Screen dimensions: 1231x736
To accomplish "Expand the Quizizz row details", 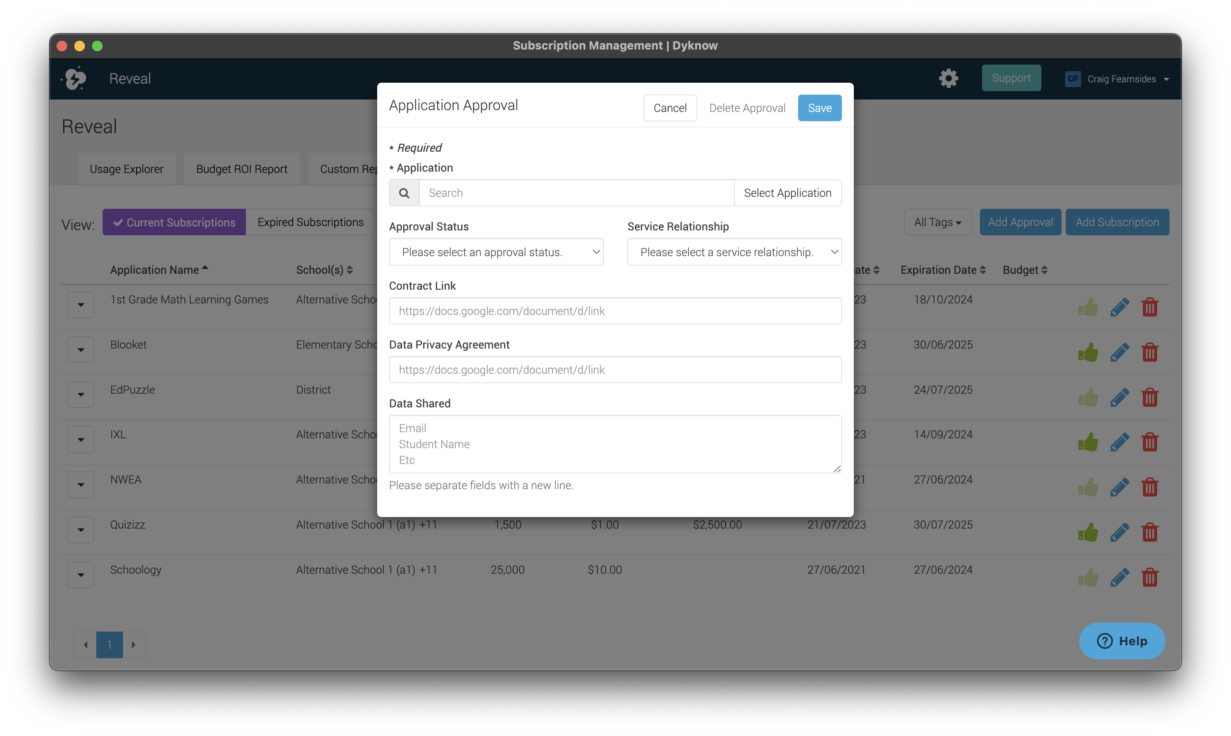I will point(81,530).
